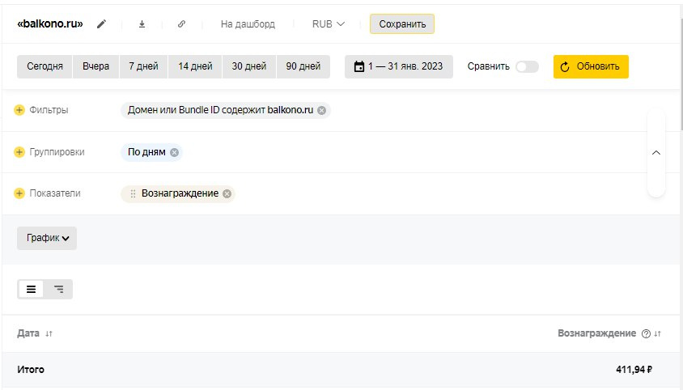The image size is (683, 390).
Task: Click the page vertical scrollbar
Action: click(681, 74)
